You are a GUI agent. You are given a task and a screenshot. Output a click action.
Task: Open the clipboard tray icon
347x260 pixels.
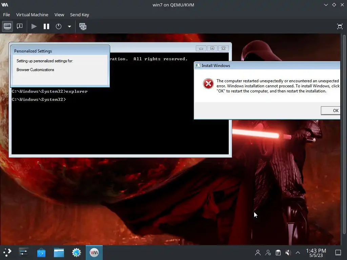pyautogui.click(x=278, y=253)
